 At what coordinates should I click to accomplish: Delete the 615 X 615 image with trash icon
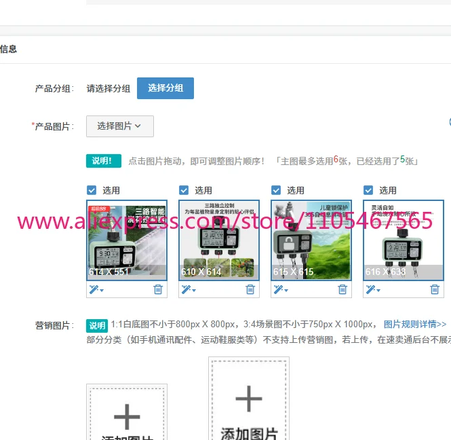(x=342, y=289)
